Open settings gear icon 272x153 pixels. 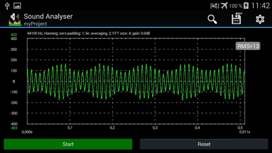click(260, 19)
